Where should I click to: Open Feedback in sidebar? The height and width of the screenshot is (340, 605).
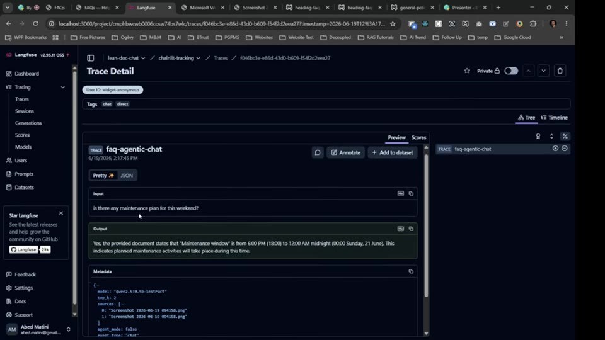tap(25, 275)
